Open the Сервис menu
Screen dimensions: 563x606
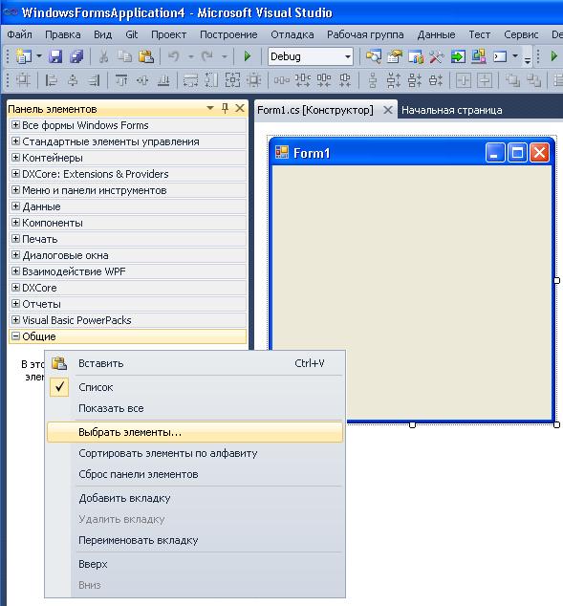521,34
